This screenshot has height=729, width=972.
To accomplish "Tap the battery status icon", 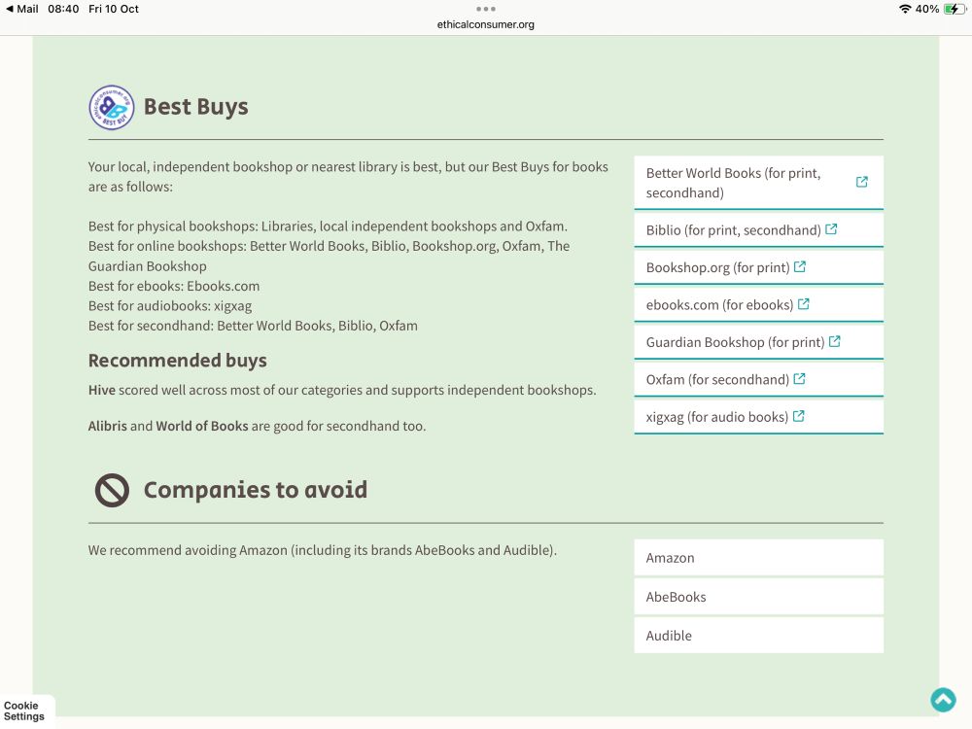I will [955, 9].
